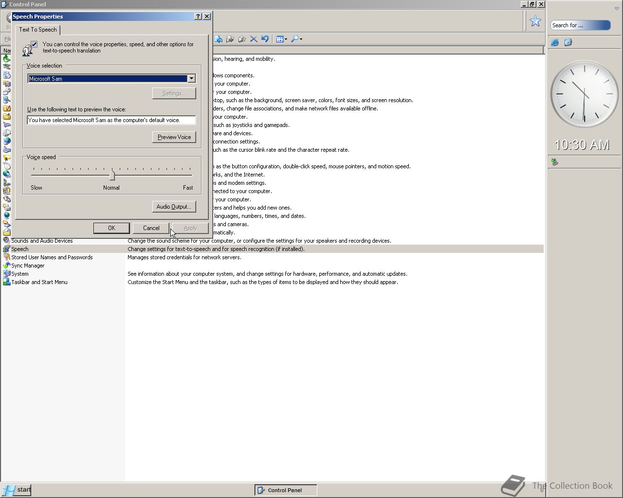The height and width of the screenshot is (498, 623).
Task: Click the System icon in the list
Action: 6,274
